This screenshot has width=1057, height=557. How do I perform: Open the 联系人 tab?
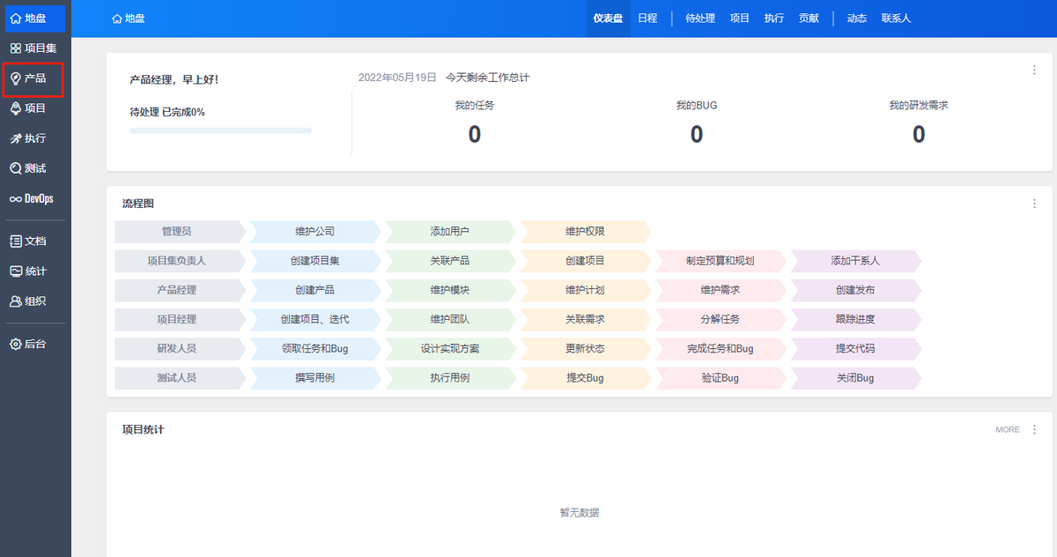point(896,18)
